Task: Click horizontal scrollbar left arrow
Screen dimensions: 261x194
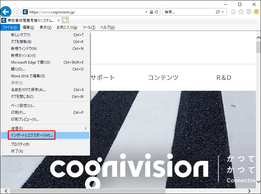Action: click(6, 191)
